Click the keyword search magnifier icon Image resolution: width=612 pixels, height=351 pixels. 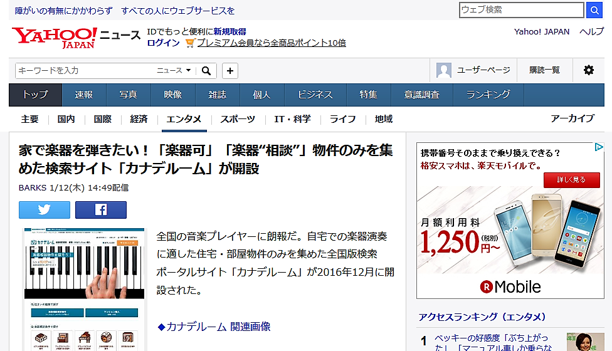coord(206,70)
